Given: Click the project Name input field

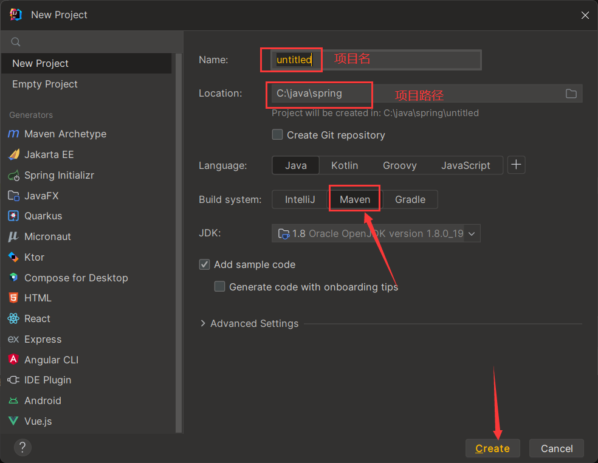Looking at the screenshot, I should click(x=376, y=60).
